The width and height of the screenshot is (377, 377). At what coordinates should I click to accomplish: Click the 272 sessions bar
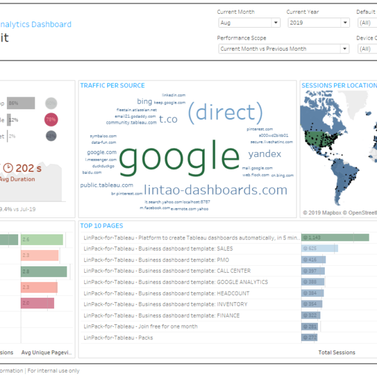tap(309, 337)
